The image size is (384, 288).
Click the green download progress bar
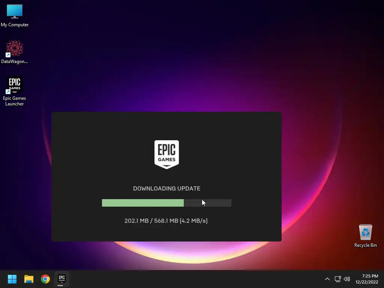(166, 203)
